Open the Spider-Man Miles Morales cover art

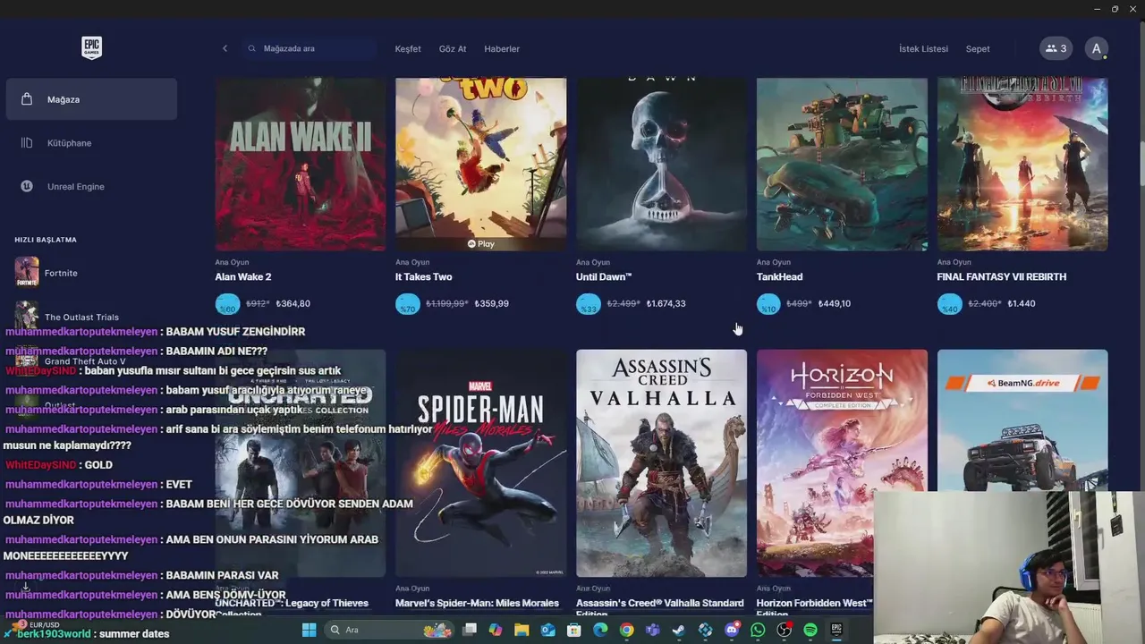click(481, 463)
